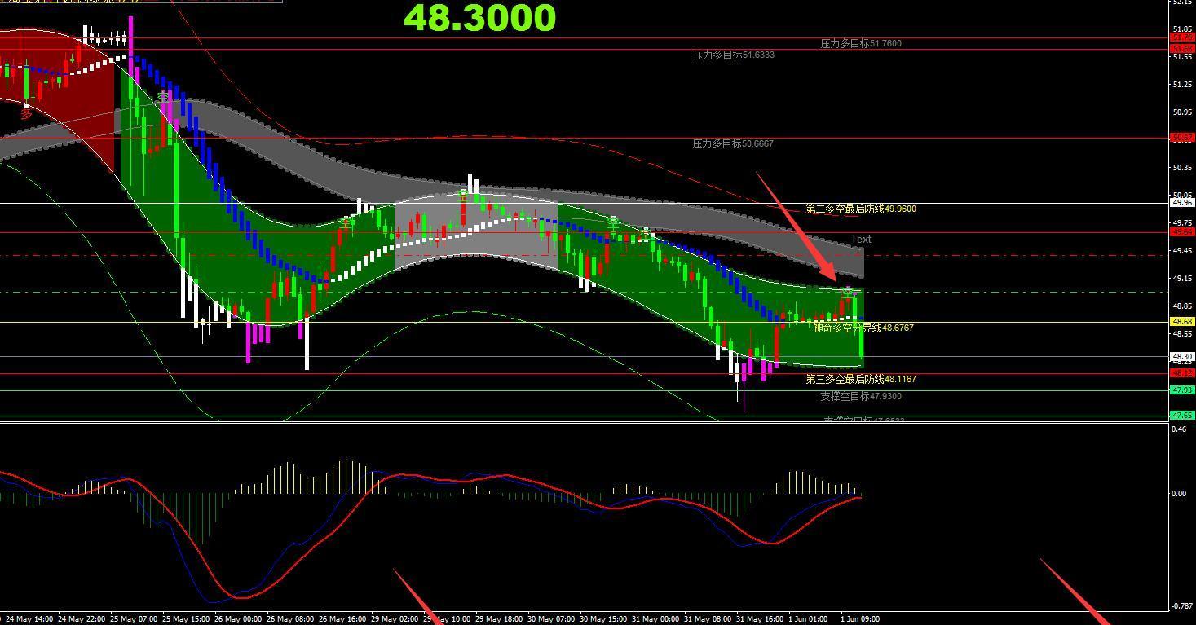Click the 25 May 15:00 time label

click(187, 619)
